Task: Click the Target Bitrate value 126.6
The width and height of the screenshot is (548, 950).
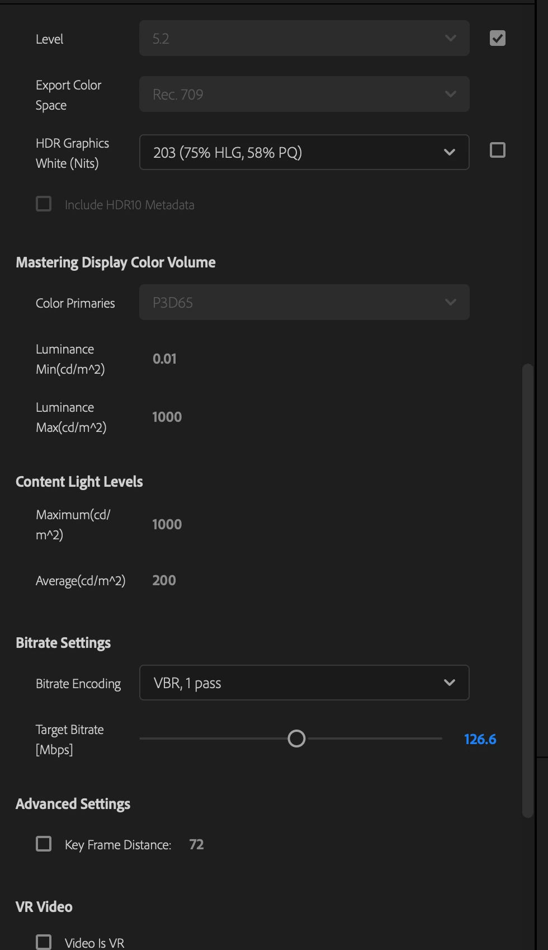Action: tap(480, 739)
